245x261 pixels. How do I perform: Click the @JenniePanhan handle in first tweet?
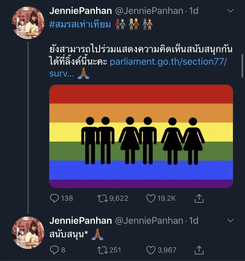pyautogui.click(x=149, y=11)
